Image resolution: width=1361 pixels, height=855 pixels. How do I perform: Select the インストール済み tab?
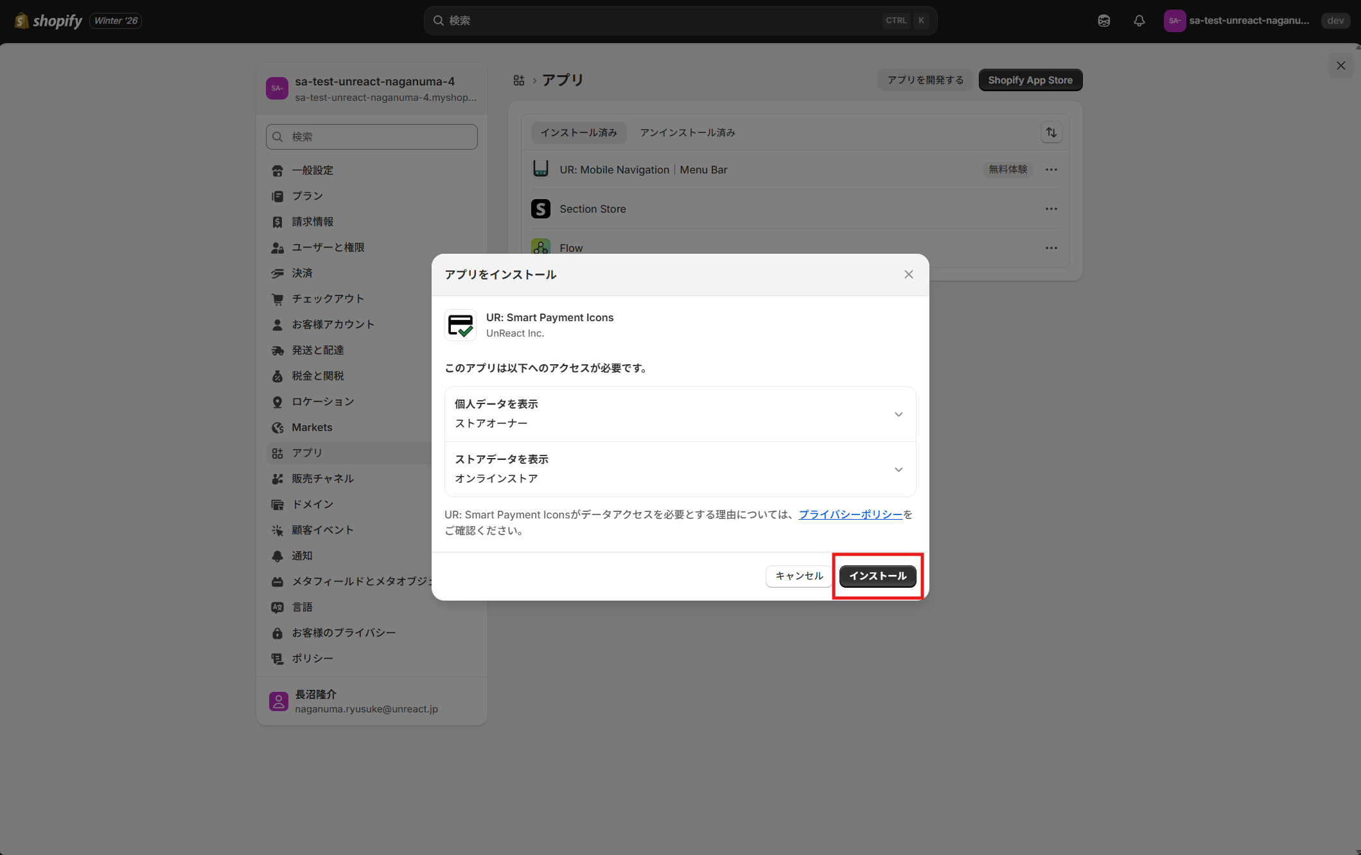point(578,132)
